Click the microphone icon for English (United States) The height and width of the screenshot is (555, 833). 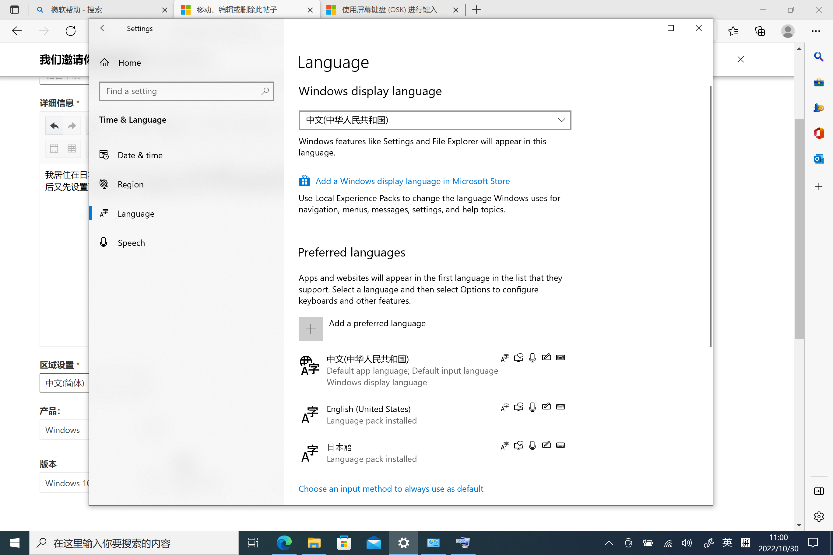point(532,407)
